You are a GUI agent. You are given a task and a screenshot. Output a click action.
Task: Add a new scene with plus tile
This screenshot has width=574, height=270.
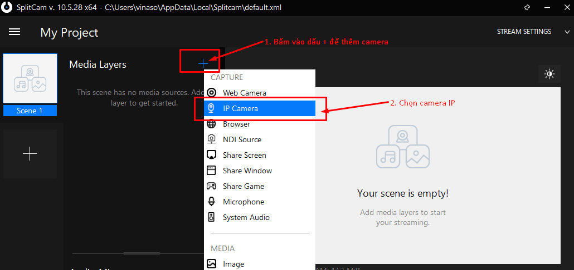30,154
